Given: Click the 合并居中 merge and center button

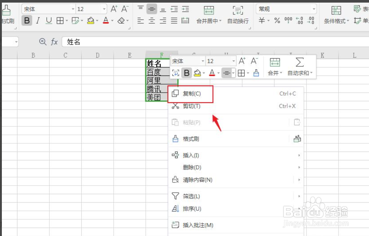Looking at the screenshot, I should pyautogui.click(x=209, y=15).
